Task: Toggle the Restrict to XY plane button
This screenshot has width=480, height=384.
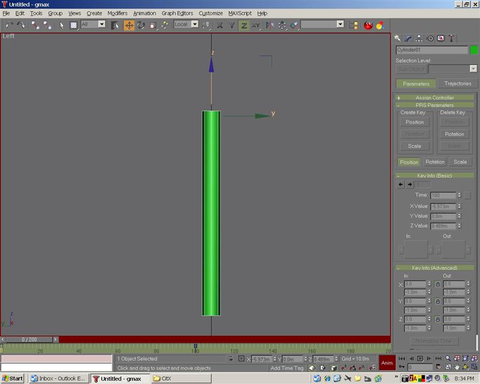Action: [256, 25]
